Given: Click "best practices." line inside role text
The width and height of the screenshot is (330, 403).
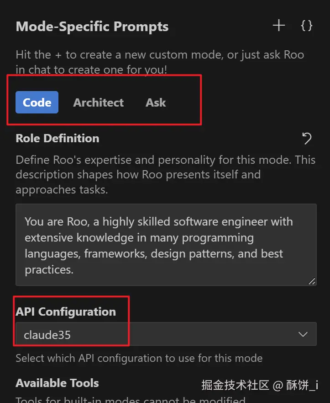Looking at the screenshot, I should [x=49, y=270].
